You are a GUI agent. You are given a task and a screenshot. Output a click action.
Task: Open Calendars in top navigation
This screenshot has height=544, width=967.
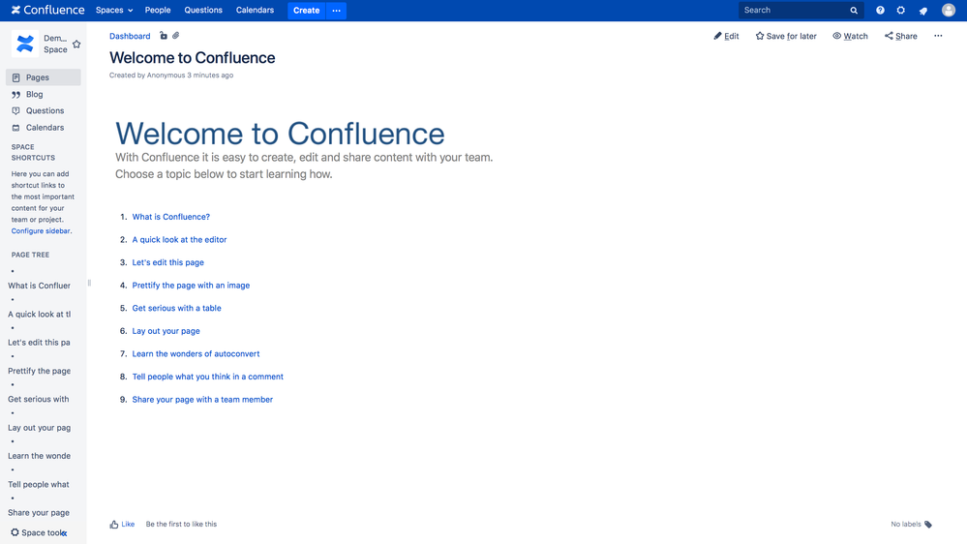[x=255, y=10]
